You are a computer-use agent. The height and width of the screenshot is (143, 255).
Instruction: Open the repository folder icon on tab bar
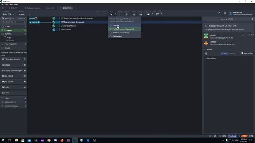pyautogui.click(x=3, y=8)
